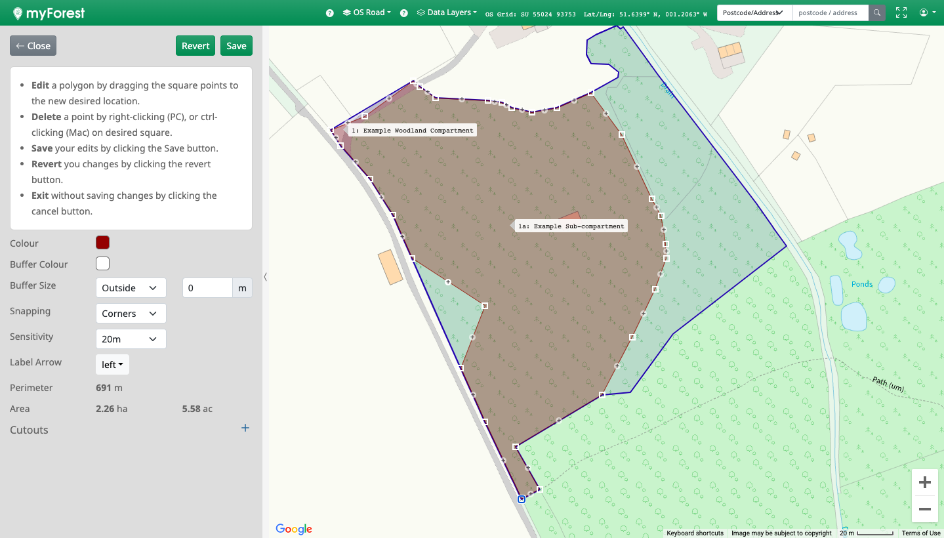Screen dimensions: 944x538
Task: Click the Revert button
Action: point(195,46)
